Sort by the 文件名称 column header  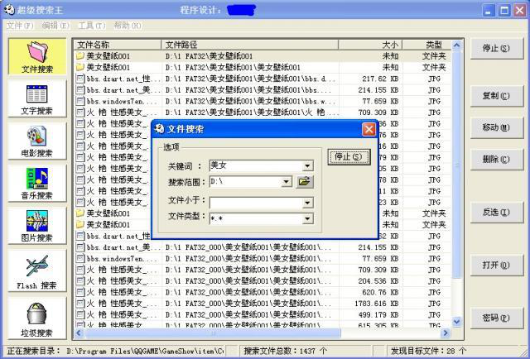pos(118,45)
